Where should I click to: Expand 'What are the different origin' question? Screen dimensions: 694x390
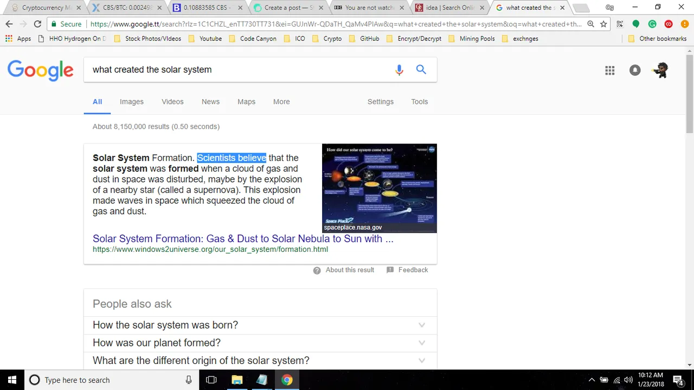tap(260, 361)
